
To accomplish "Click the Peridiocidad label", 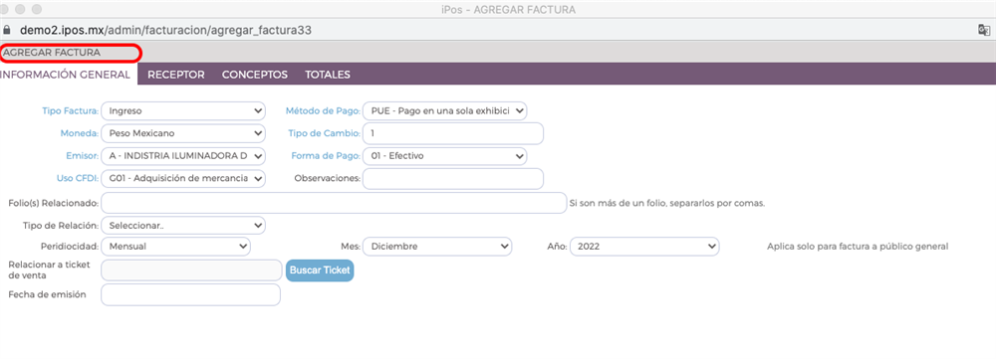I will coord(70,246).
